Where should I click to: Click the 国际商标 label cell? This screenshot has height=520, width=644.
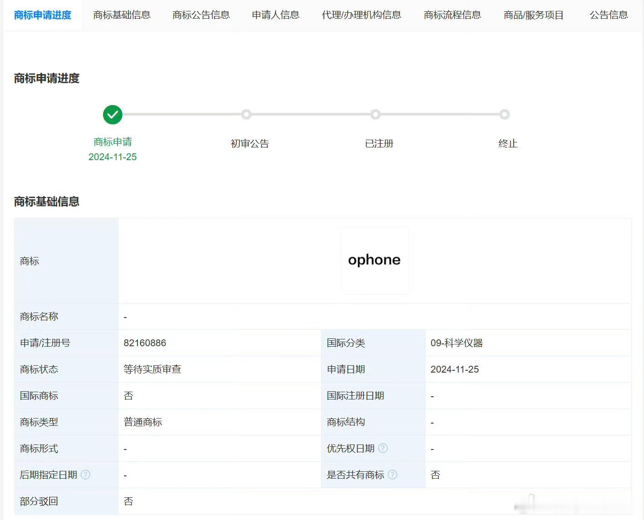[66, 396]
